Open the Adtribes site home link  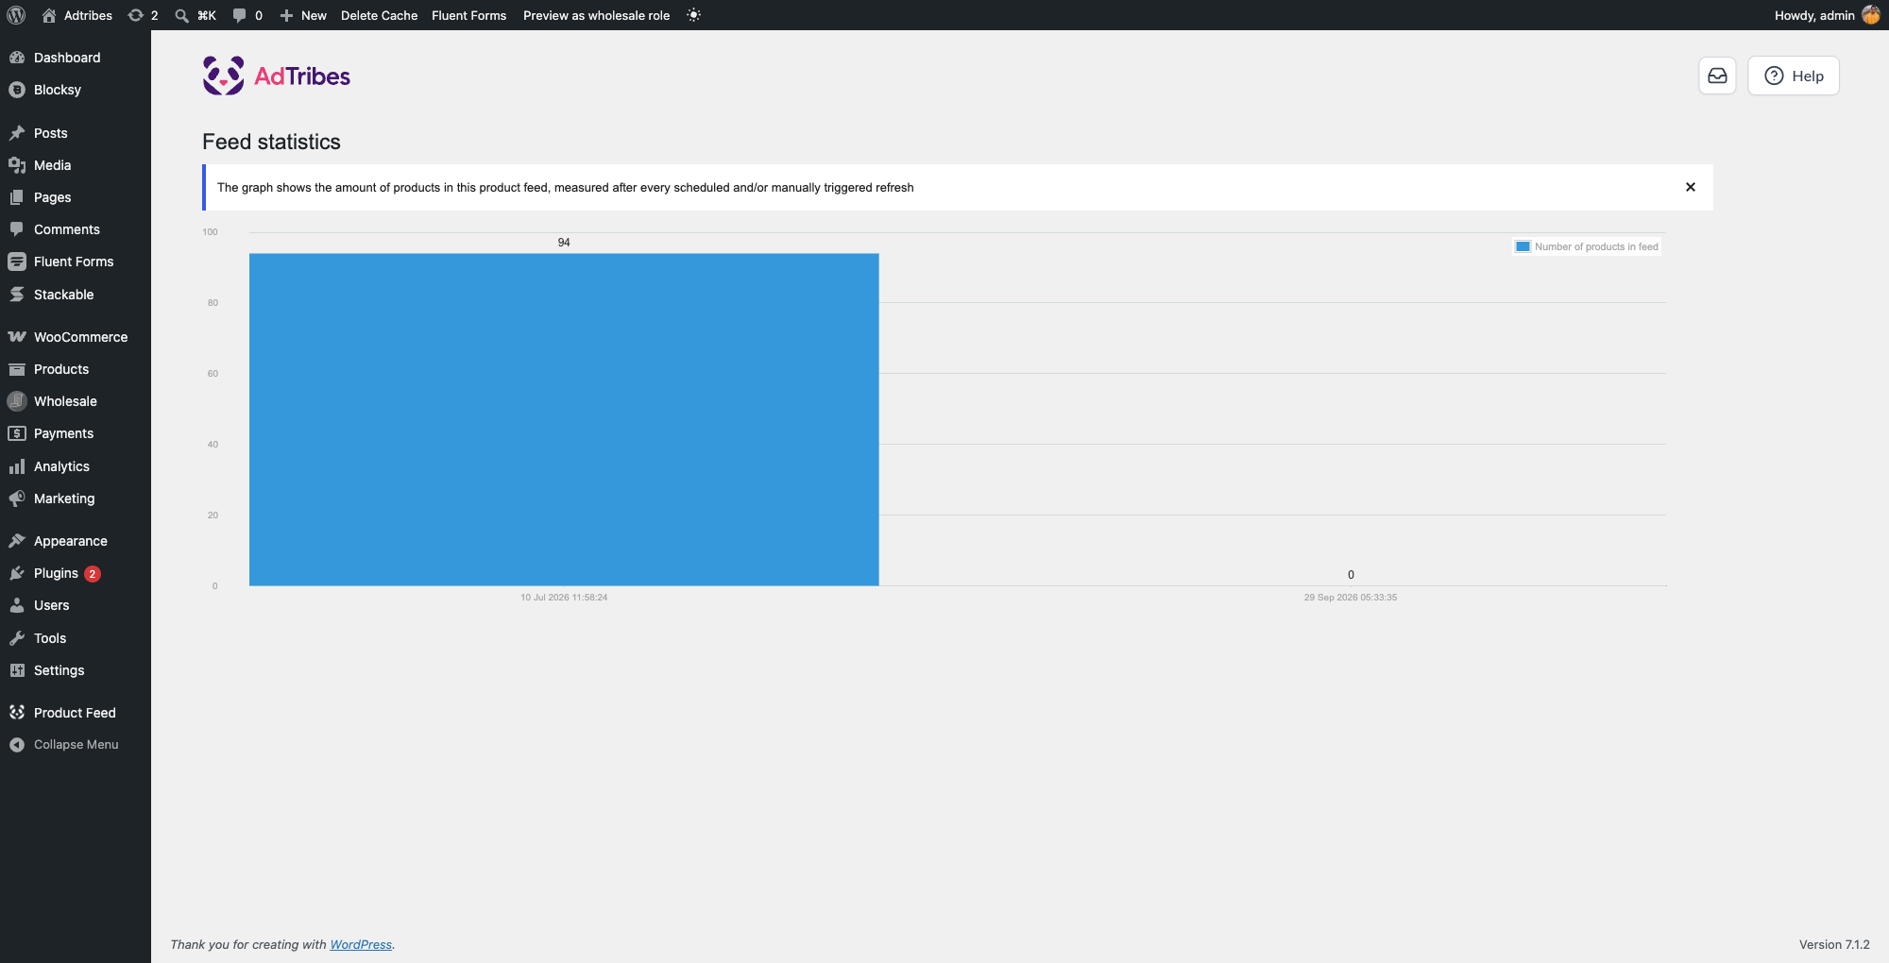77,15
